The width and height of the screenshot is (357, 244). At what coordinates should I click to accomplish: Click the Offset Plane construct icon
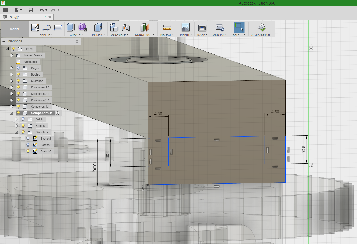pos(145,27)
